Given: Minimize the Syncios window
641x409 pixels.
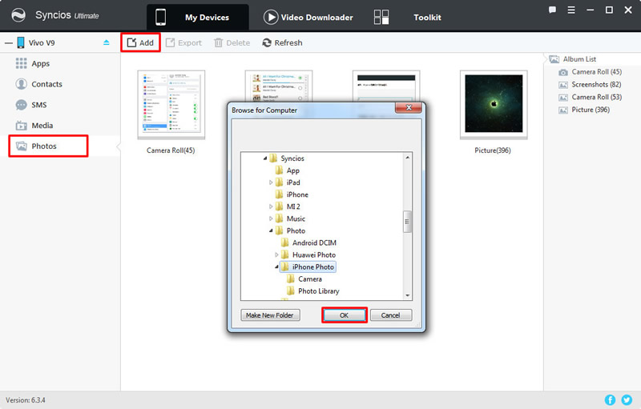Looking at the screenshot, I should [x=590, y=10].
